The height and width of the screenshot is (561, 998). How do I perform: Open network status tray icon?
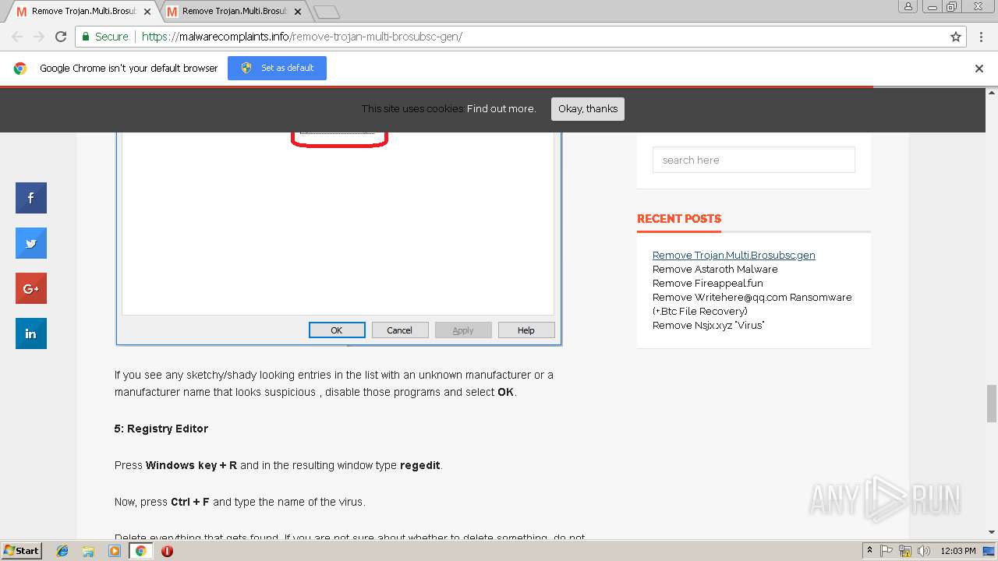pyautogui.click(x=905, y=551)
